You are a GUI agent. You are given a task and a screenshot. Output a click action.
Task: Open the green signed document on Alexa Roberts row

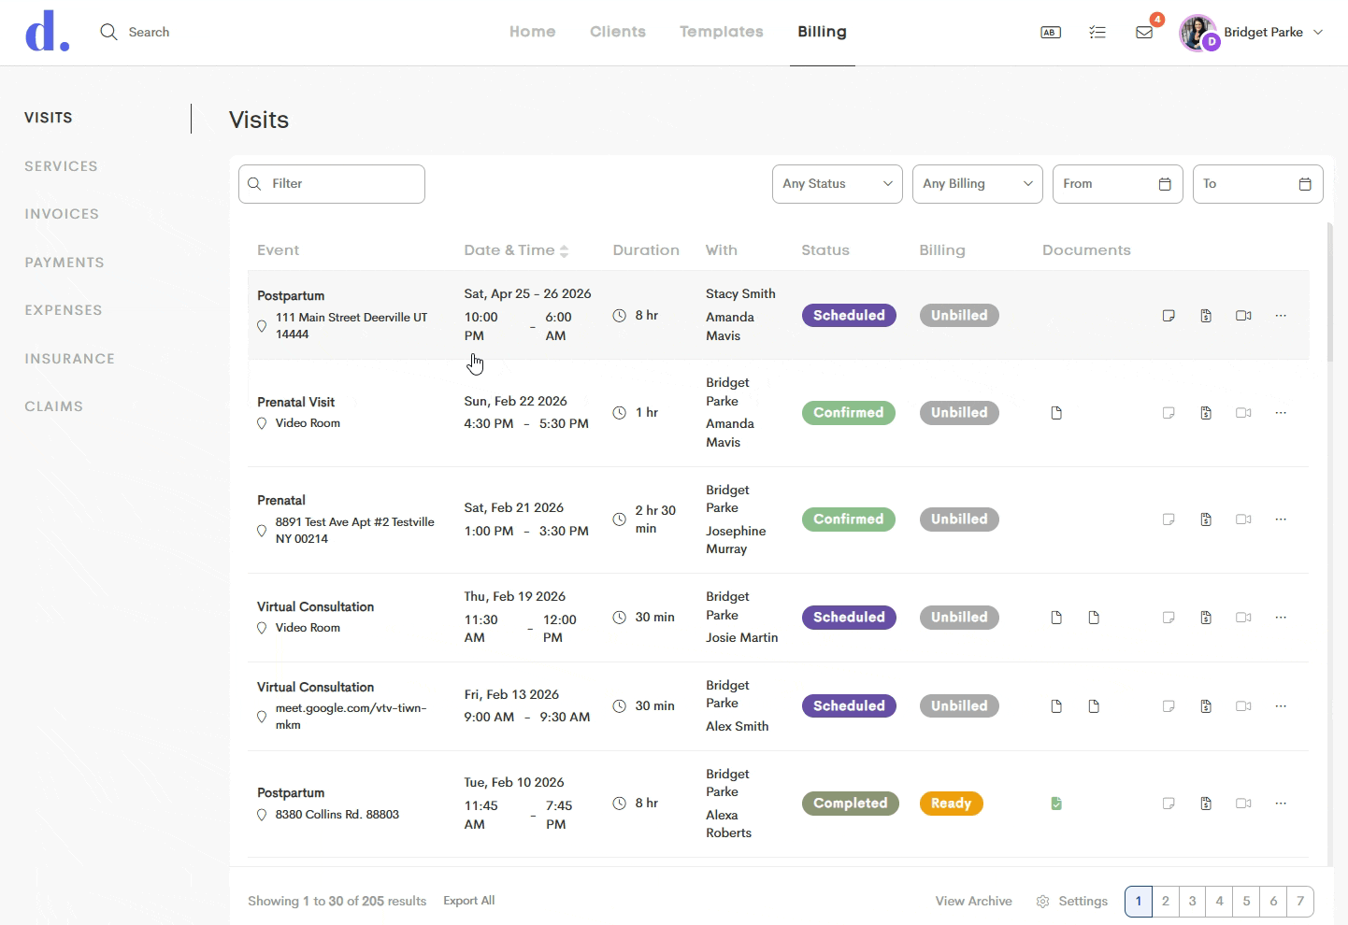tap(1056, 804)
